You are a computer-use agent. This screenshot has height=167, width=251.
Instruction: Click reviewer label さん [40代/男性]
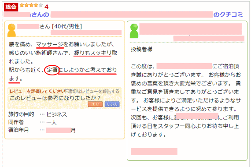[x=60, y=26]
